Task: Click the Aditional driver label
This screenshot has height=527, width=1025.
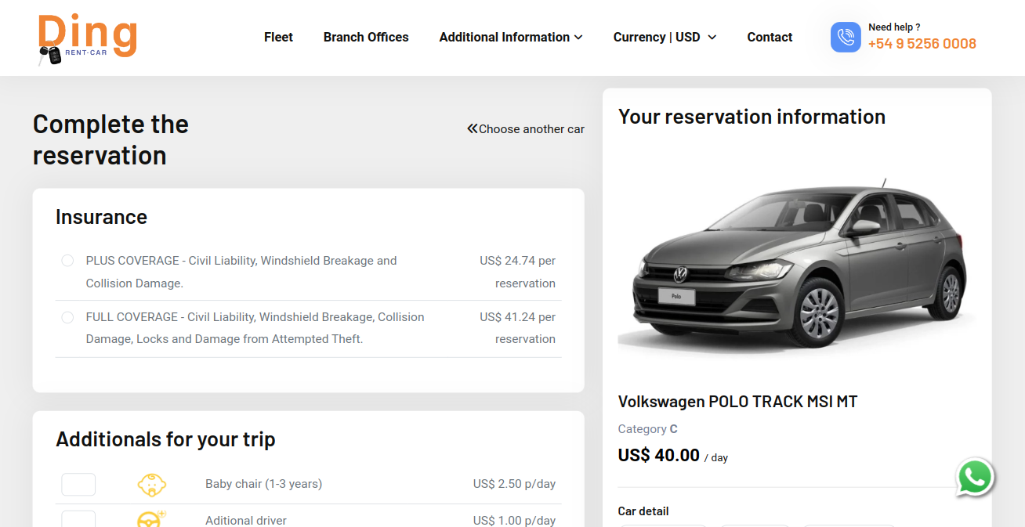Action: 246,520
